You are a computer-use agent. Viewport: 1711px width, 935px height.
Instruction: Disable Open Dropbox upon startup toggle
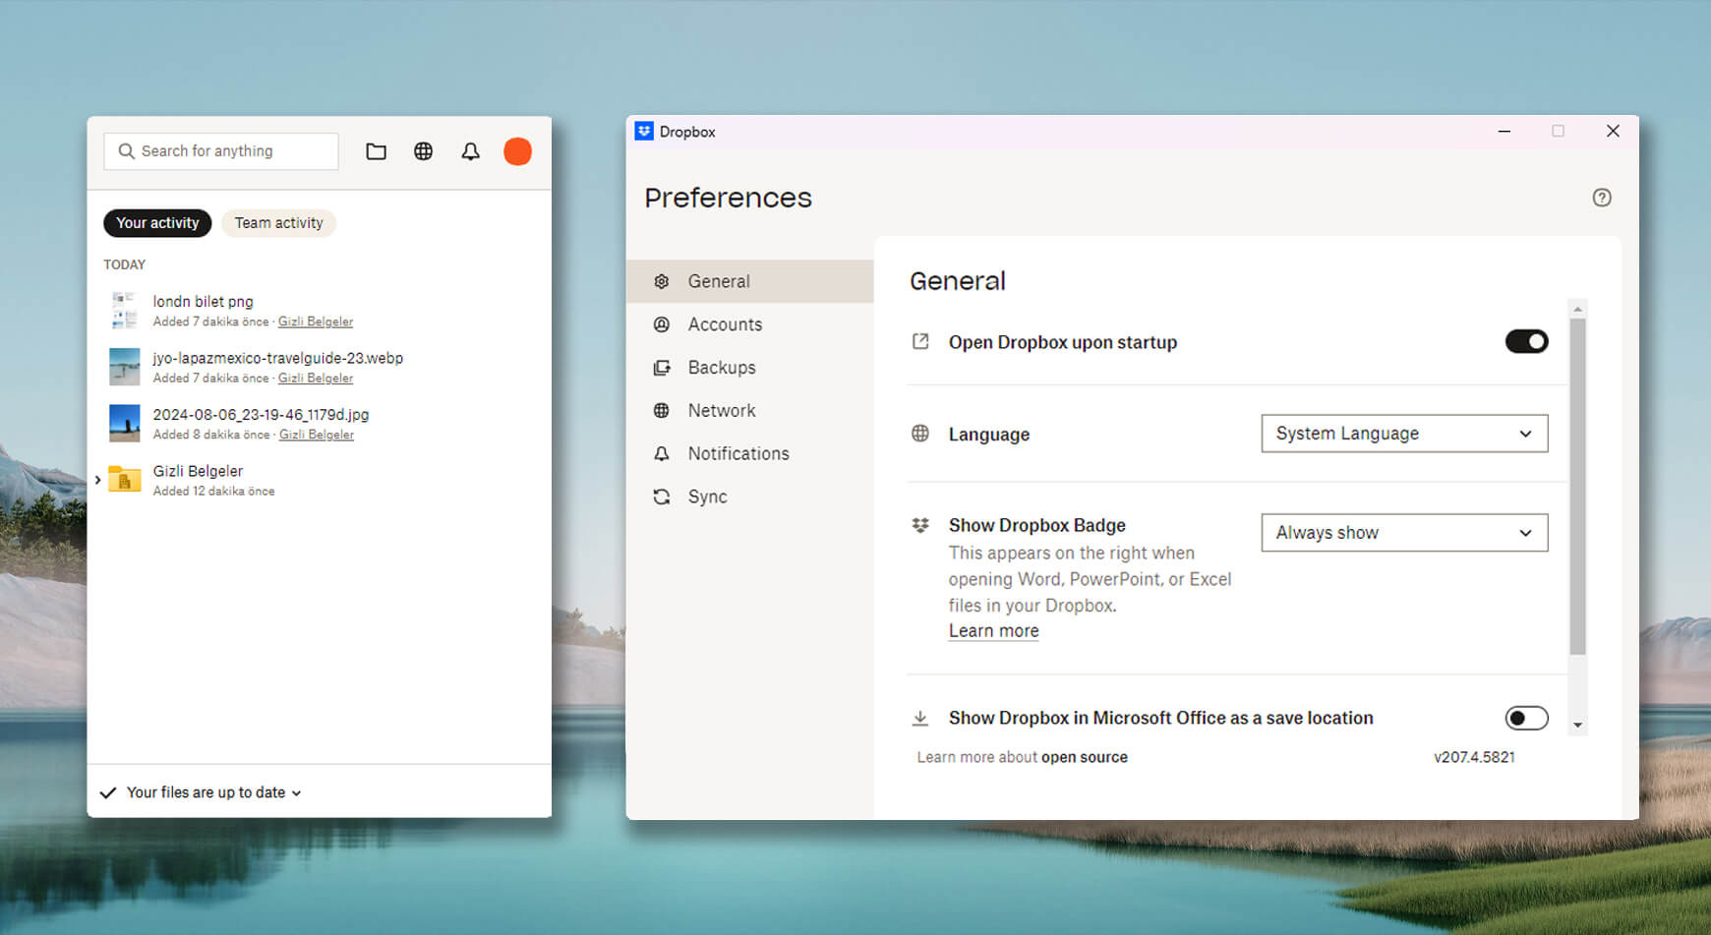pyautogui.click(x=1526, y=341)
